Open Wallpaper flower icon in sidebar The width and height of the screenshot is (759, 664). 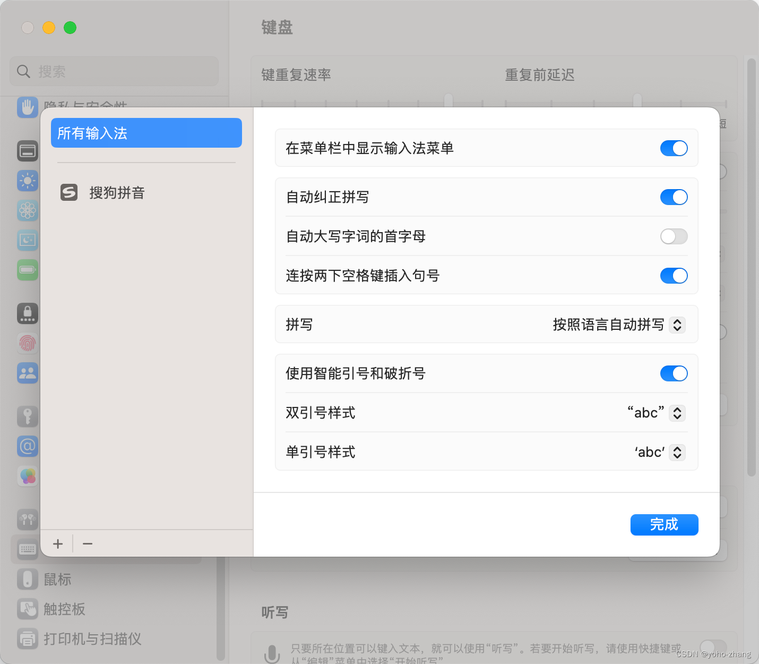[x=28, y=211]
